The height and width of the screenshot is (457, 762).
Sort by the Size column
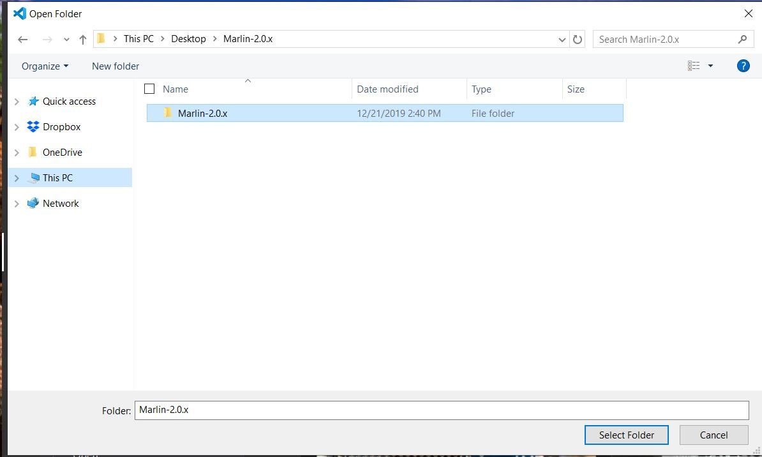tap(576, 89)
